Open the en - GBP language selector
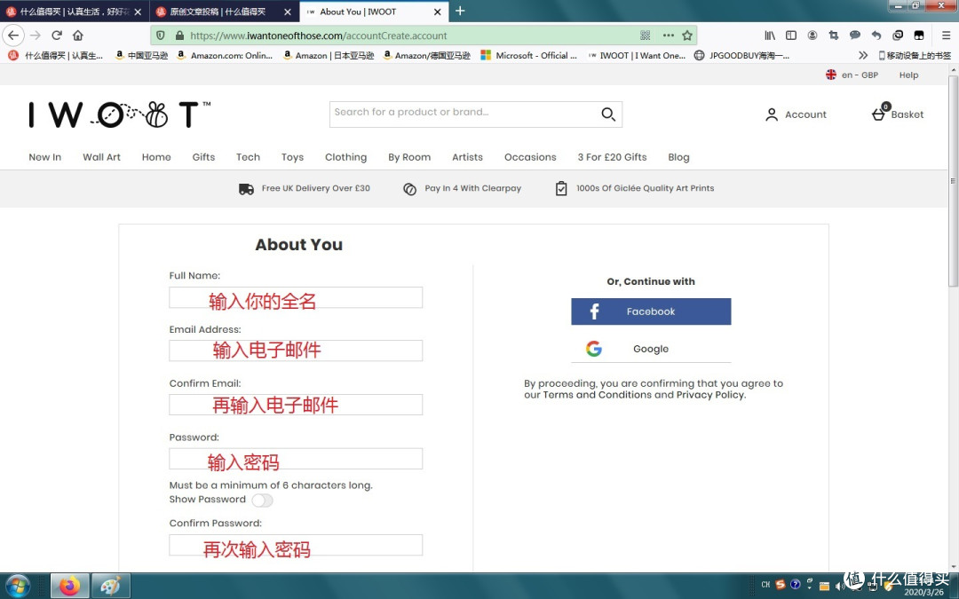 click(852, 75)
